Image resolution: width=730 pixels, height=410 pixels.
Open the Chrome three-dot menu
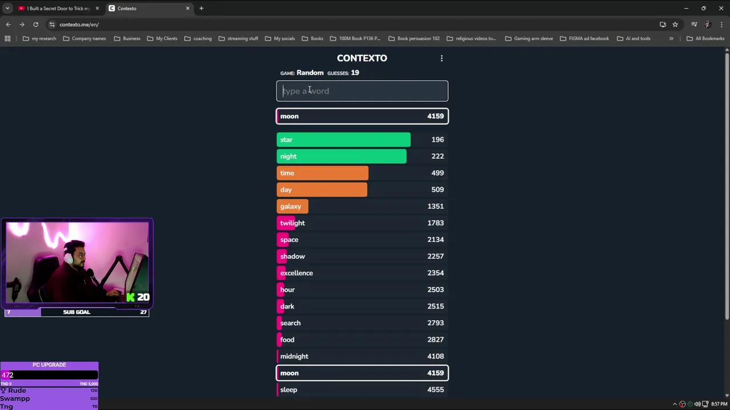pyautogui.click(x=721, y=24)
